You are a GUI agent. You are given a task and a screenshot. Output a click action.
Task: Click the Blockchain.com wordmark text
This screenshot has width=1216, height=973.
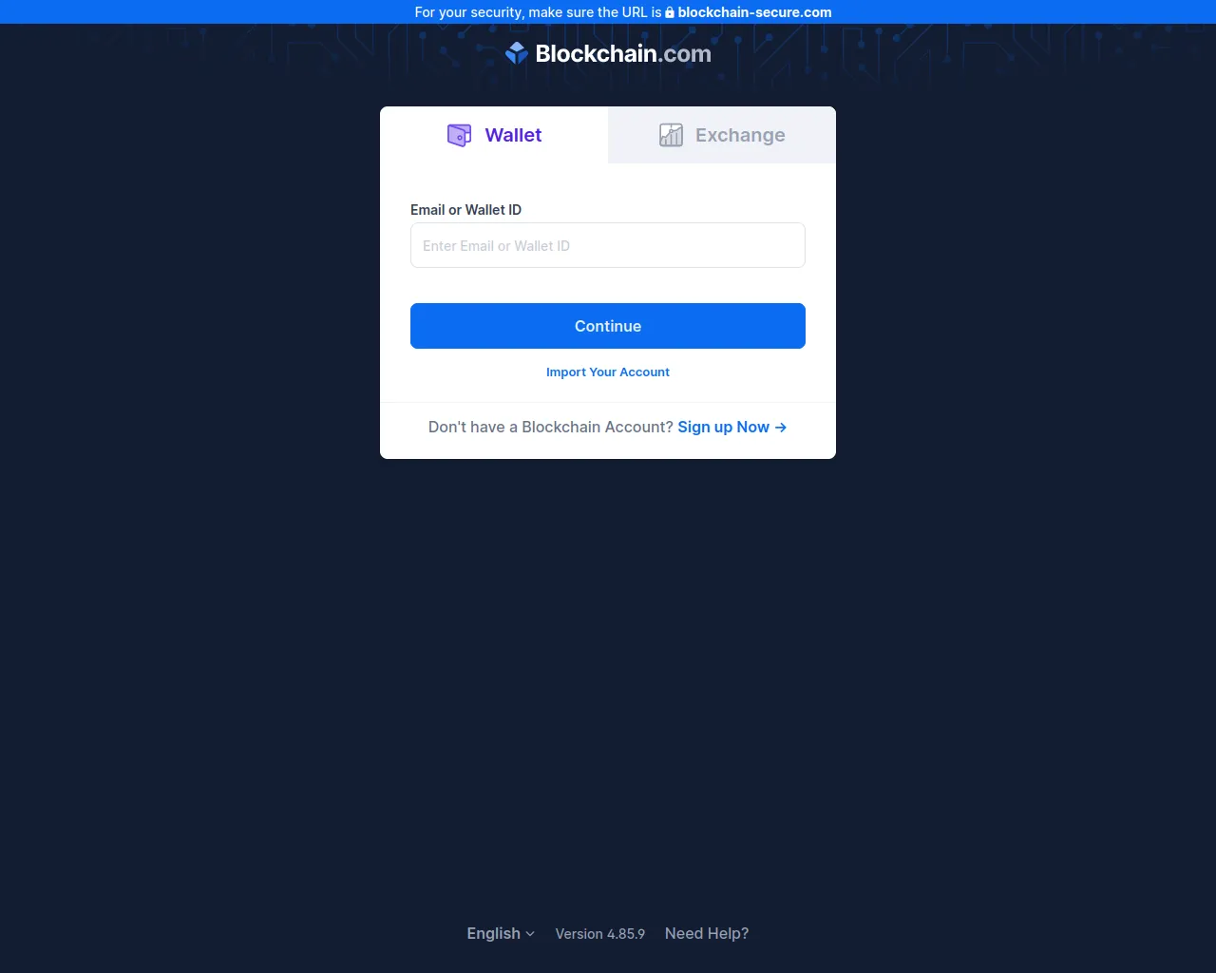coord(623,53)
